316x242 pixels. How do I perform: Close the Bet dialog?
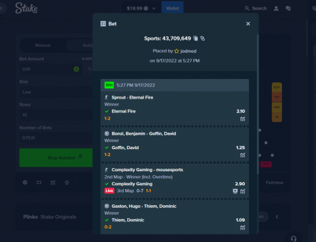point(248,24)
